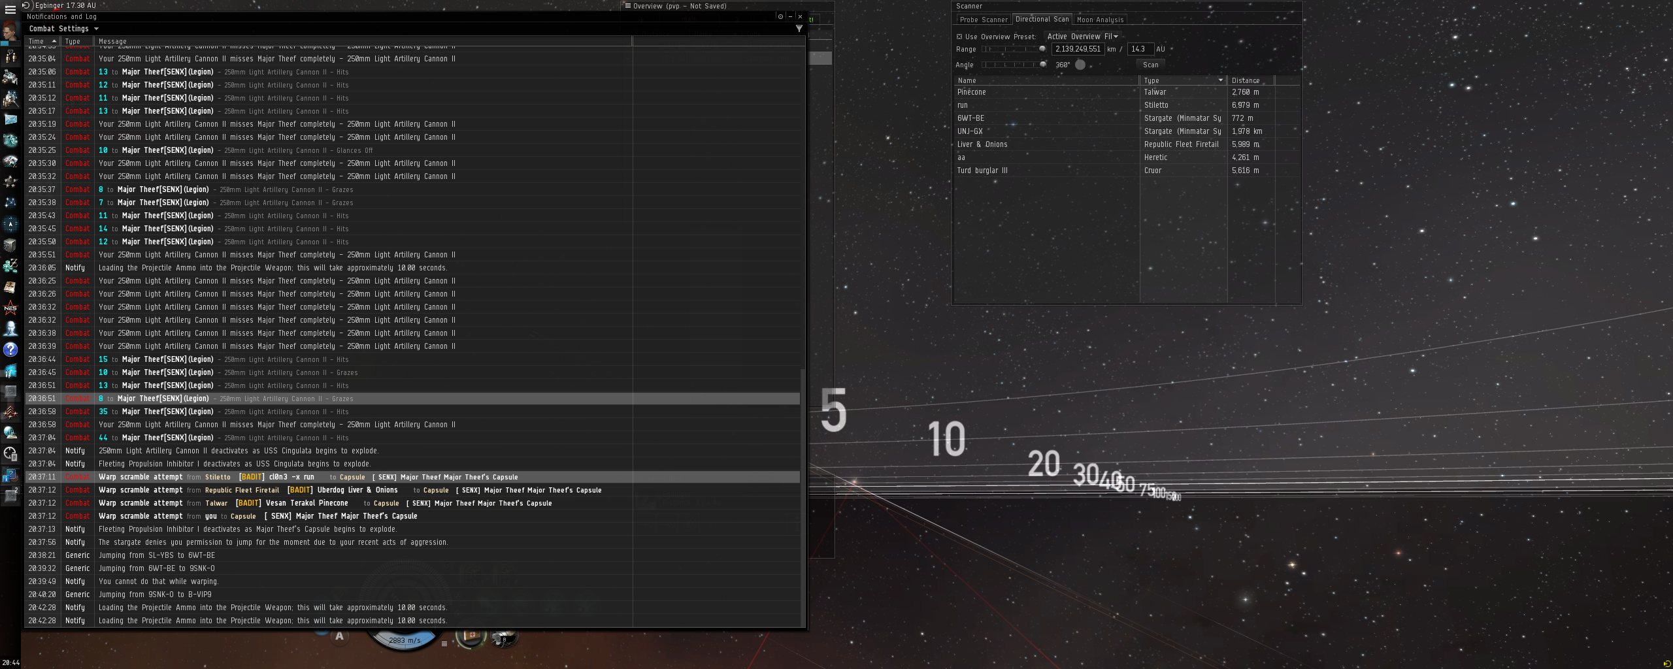Click the range km input field
This screenshot has height=669, width=1673.
(x=1078, y=49)
